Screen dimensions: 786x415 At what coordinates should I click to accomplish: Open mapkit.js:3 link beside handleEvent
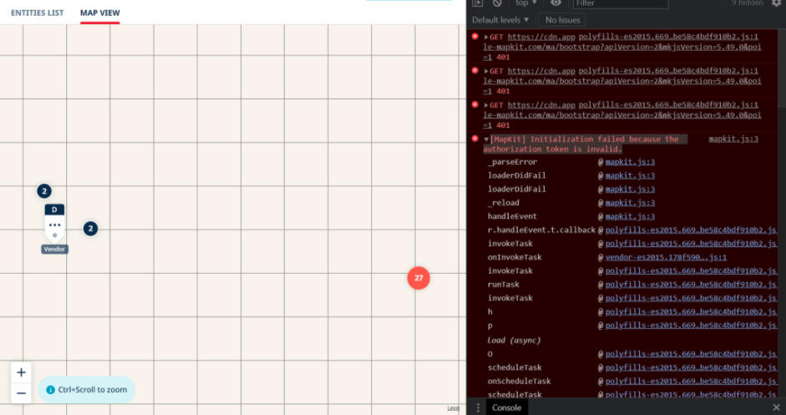point(630,216)
